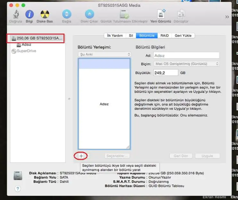Switch to the RAID tab
The height and width of the screenshot is (200, 238).
point(165,36)
